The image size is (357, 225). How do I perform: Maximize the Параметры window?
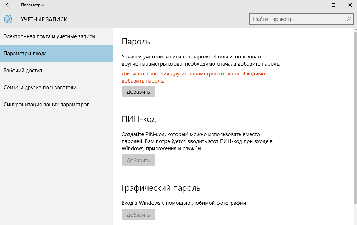[333, 5]
